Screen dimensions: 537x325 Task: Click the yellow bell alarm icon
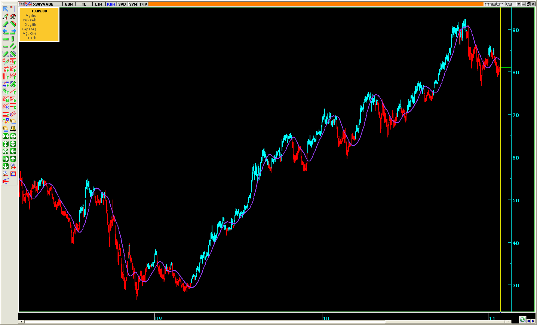13,129
